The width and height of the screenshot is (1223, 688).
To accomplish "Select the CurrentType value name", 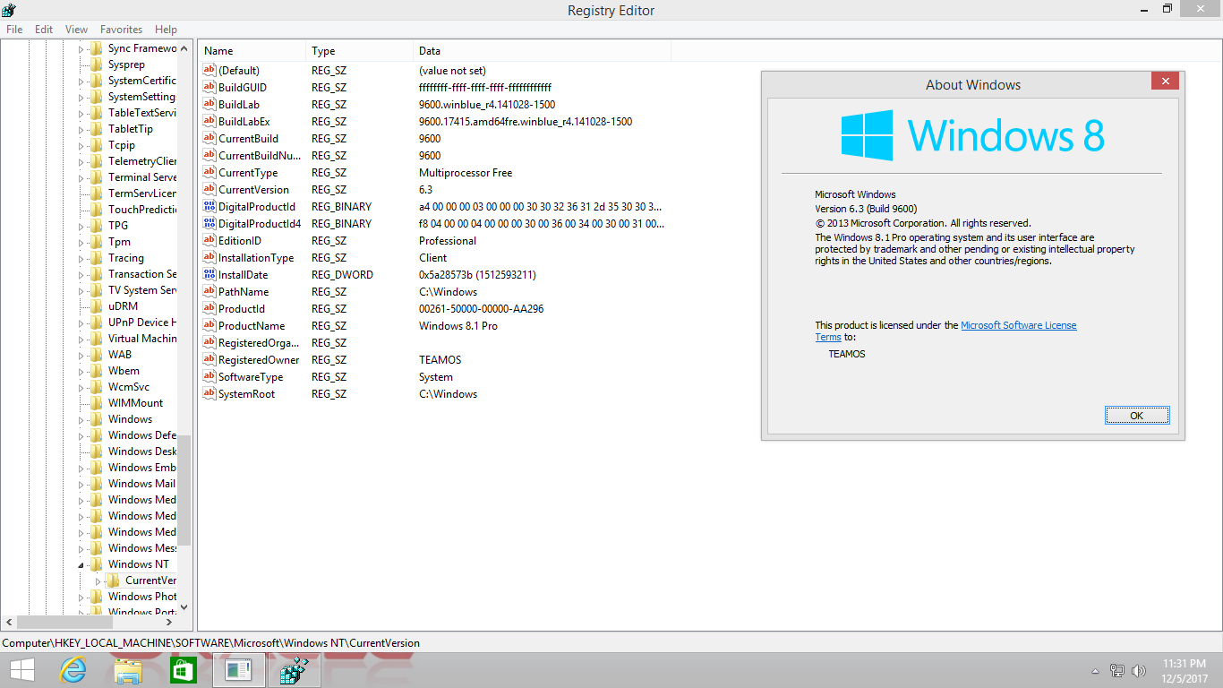I will 248,173.
